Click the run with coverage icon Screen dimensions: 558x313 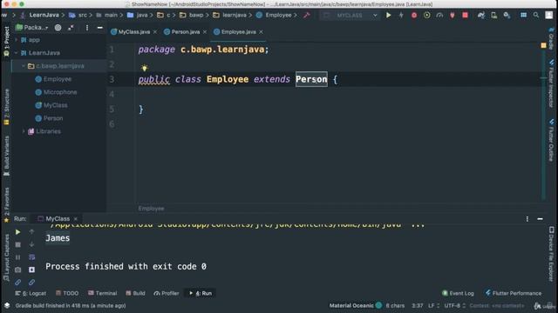click(x=426, y=16)
